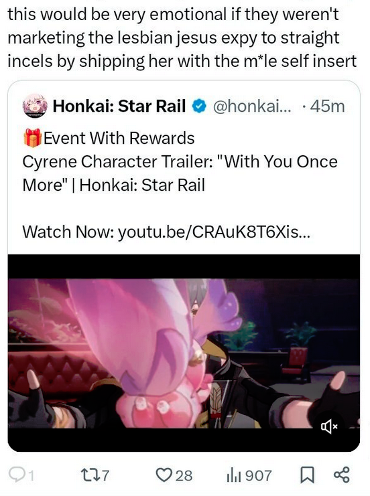Screen dimensions: 370x496
Task: Open the youtu.be/CRAuK8T6Xis link
Action: [x=214, y=232]
